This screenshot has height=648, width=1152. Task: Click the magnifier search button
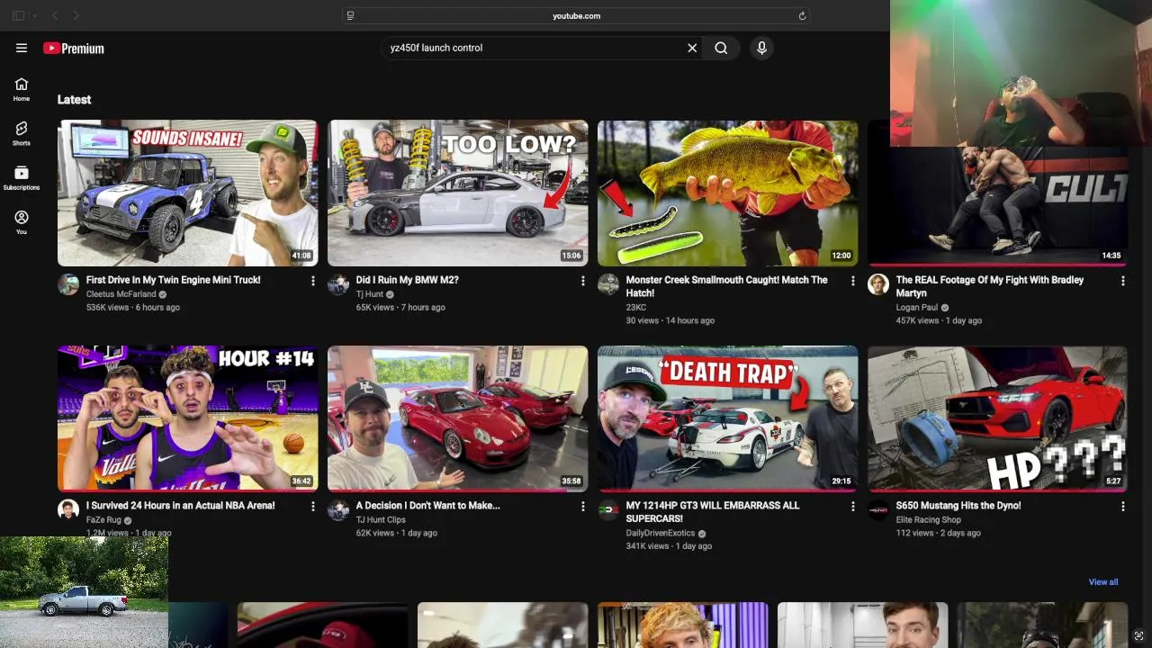721,49
